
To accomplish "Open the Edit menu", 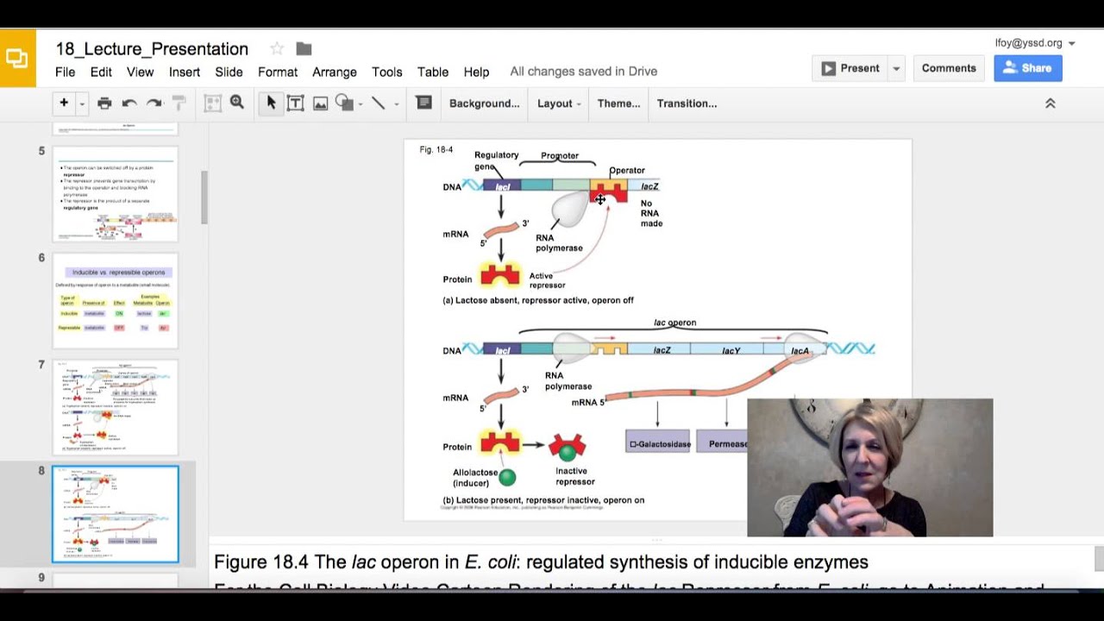I will 101,72.
